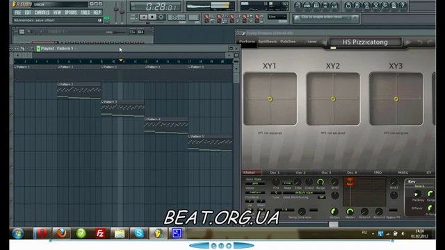Screen dimensions: 445x250
Task: Open the default scale microtuning dropdown
Action: click(x=304, y=192)
